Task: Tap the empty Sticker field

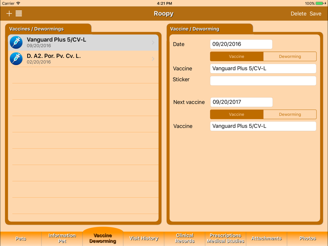Action: [263, 81]
